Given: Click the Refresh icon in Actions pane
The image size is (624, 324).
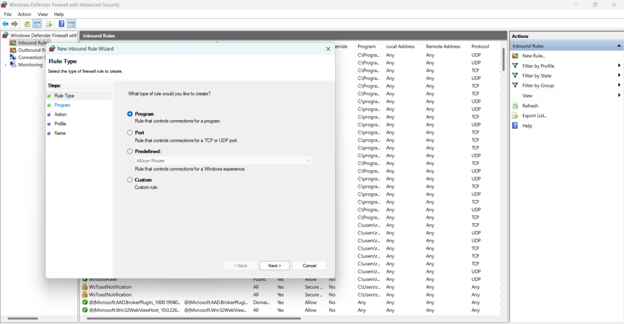Looking at the screenshot, I should (x=516, y=106).
